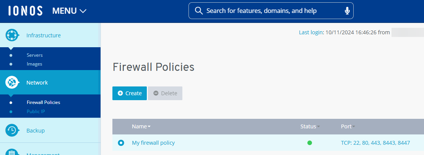The width and height of the screenshot is (424, 155).
Task: Open Servers in the sidebar
Action: (x=34, y=55)
